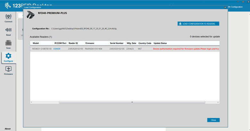The width and height of the screenshot is (250, 131).
Task: Sort by Model column header
Action: (36, 43)
